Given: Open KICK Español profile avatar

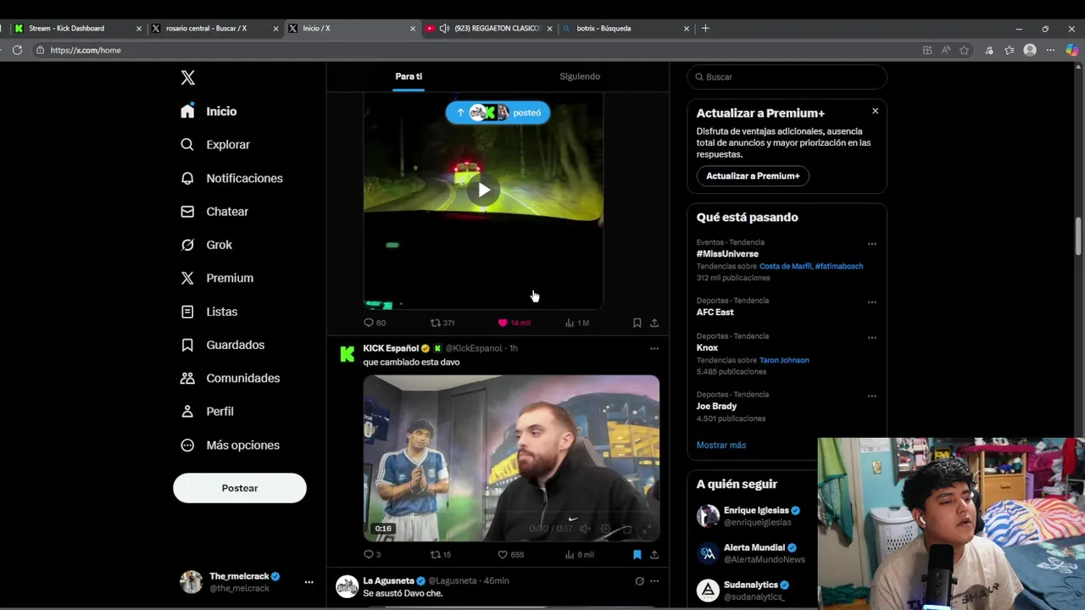Looking at the screenshot, I should (347, 354).
